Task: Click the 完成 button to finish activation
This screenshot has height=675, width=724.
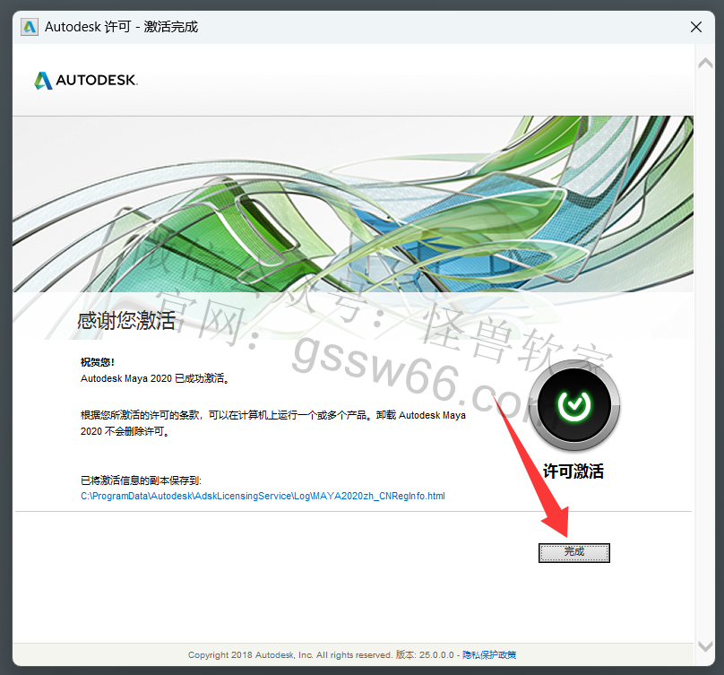Action: (574, 552)
